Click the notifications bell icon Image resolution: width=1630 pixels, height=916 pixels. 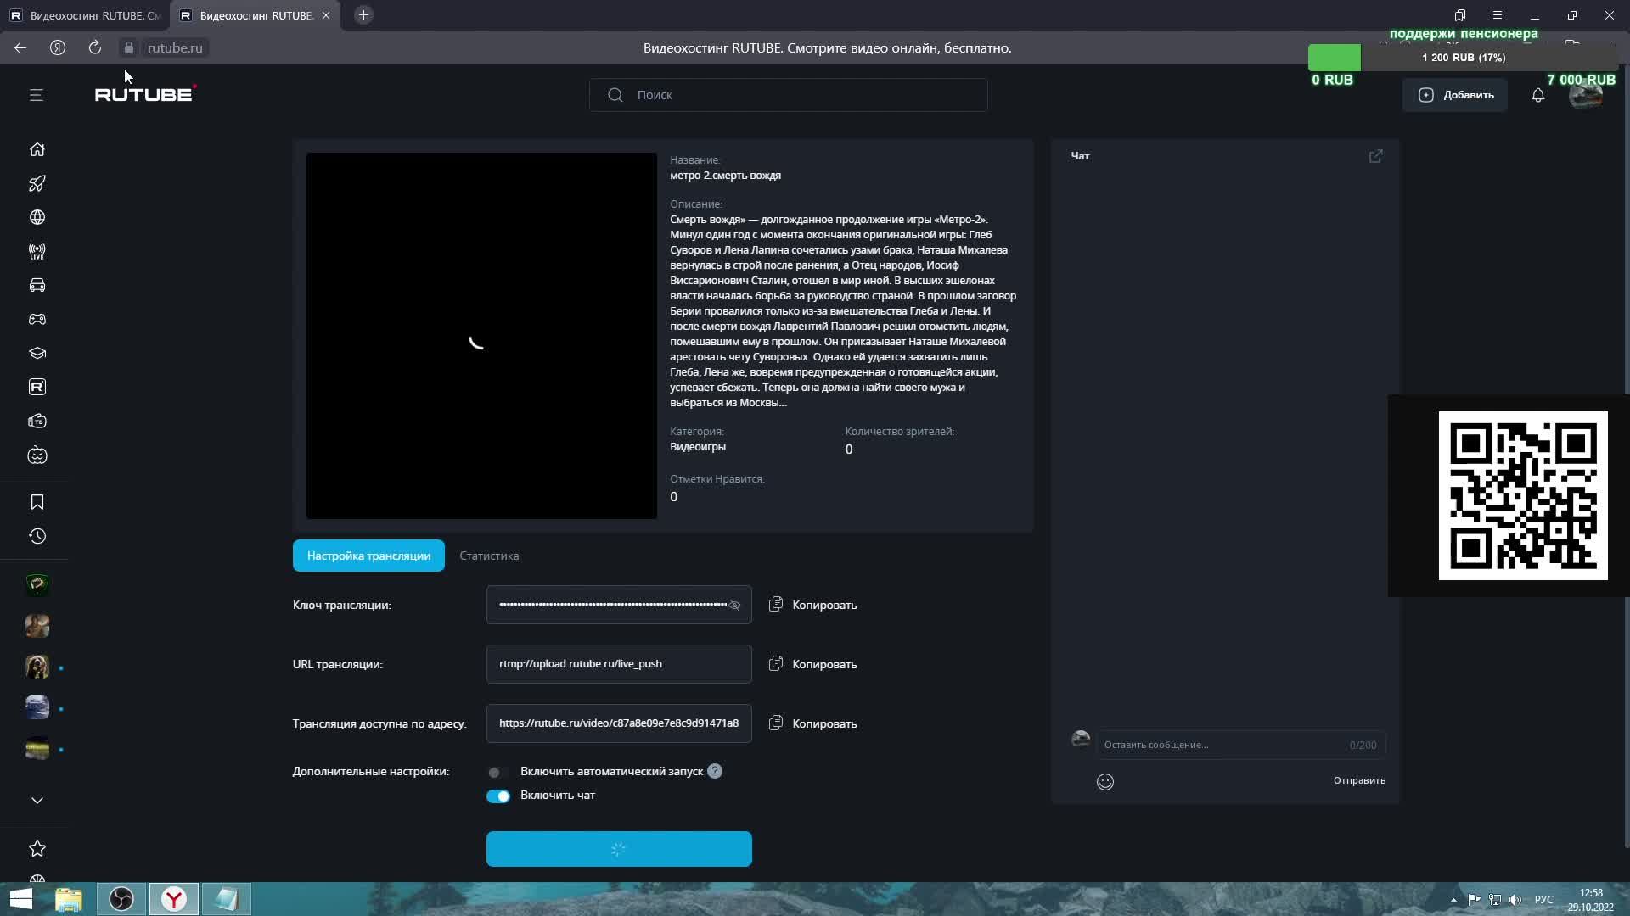pos(1537,95)
